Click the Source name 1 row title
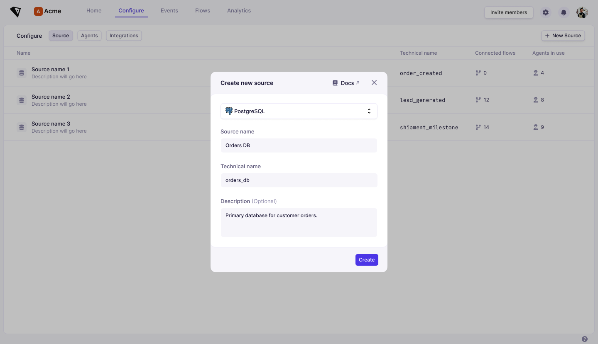598x344 pixels. (50, 70)
